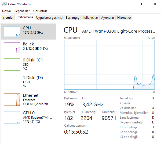The image size is (161, 144).
Task: Switch to the Ayrıntılar tab
Action: tap(108, 18)
